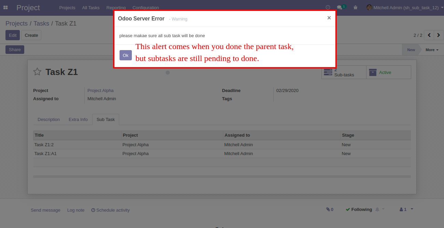The width and height of the screenshot is (444, 228).
Task: Click the Edit button
Action: coord(13,35)
